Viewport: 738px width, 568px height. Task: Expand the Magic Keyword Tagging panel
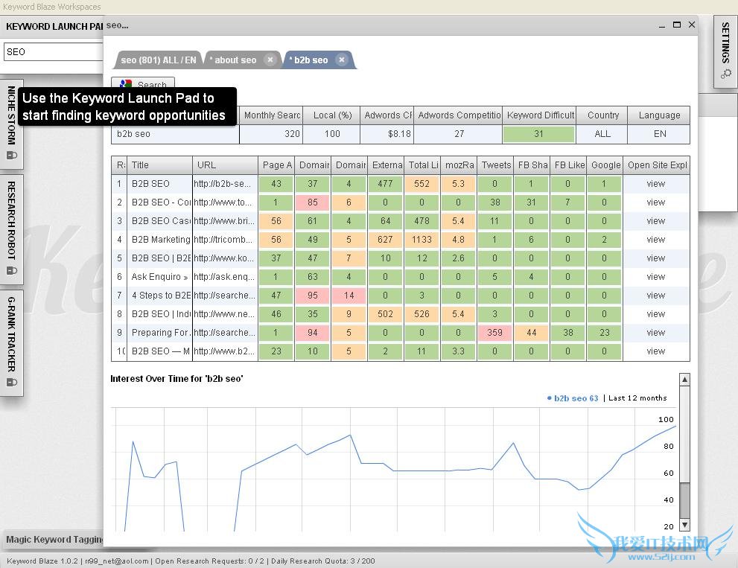tap(54, 540)
